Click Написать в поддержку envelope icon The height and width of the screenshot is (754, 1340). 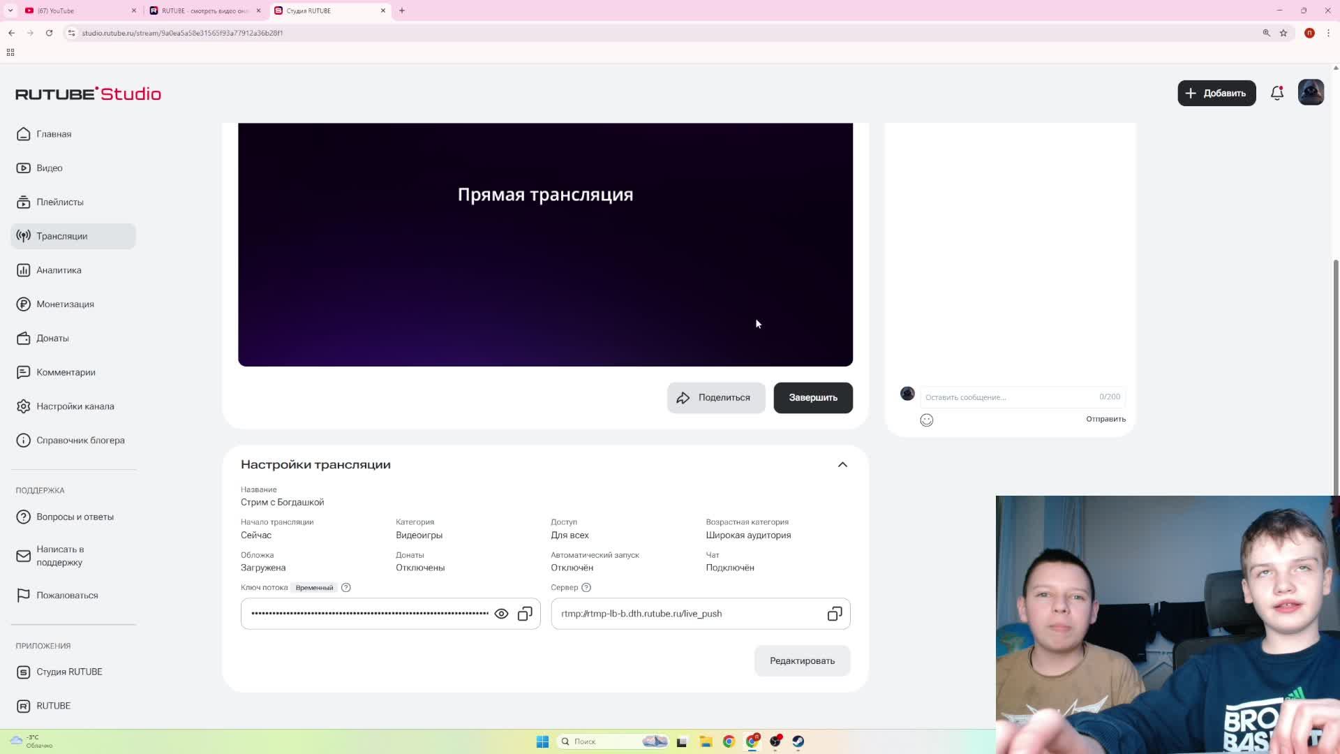(24, 556)
